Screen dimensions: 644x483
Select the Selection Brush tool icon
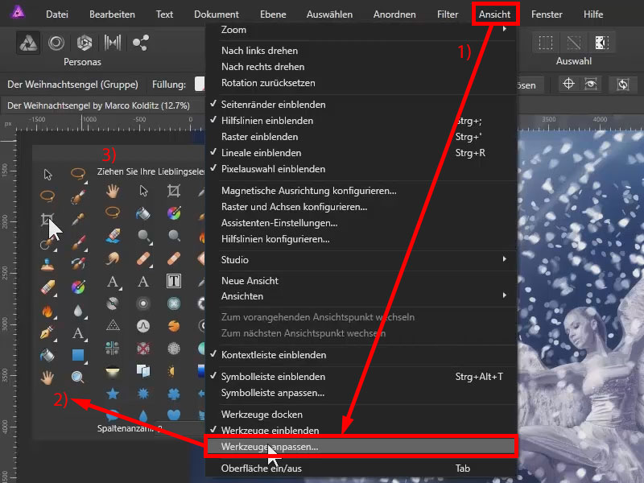pyautogui.click(x=77, y=196)
